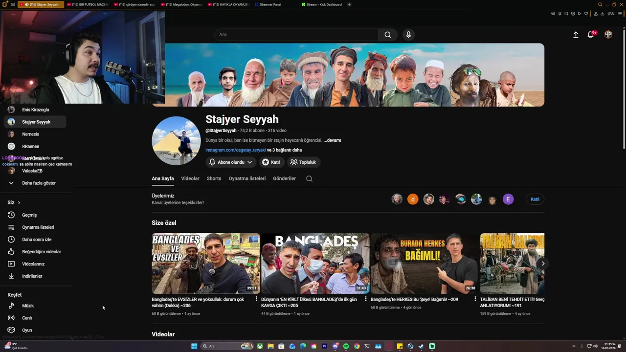
Task: Open ve 3 bağlantı daha links
Action: click(284, 150)
